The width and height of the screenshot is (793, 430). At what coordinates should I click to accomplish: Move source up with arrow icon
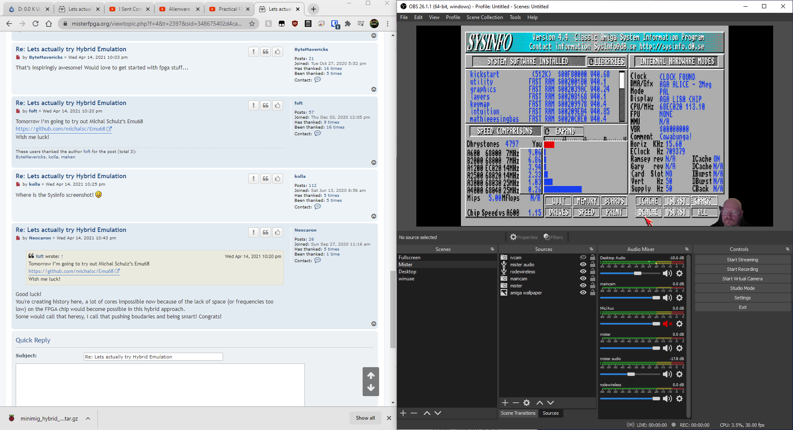point(539,403)
